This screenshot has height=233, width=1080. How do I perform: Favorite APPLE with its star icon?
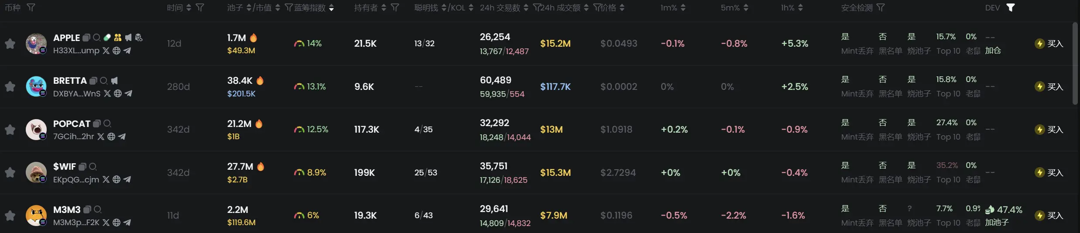[10, 44]
